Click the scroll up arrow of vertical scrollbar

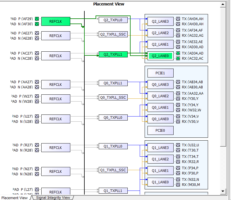pyautogui.click(x=222, y=4)
